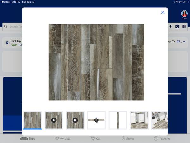Tap the search magnifier icon
Image resolution: width=190 pixels, height=143 pixels.
coord(6,27)
